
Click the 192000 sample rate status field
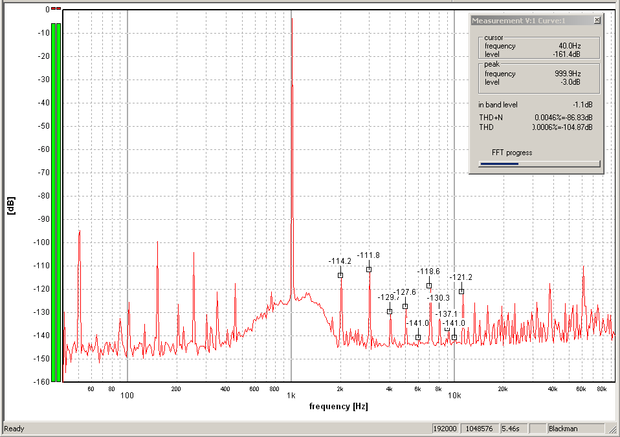click(x=446, y=429)
